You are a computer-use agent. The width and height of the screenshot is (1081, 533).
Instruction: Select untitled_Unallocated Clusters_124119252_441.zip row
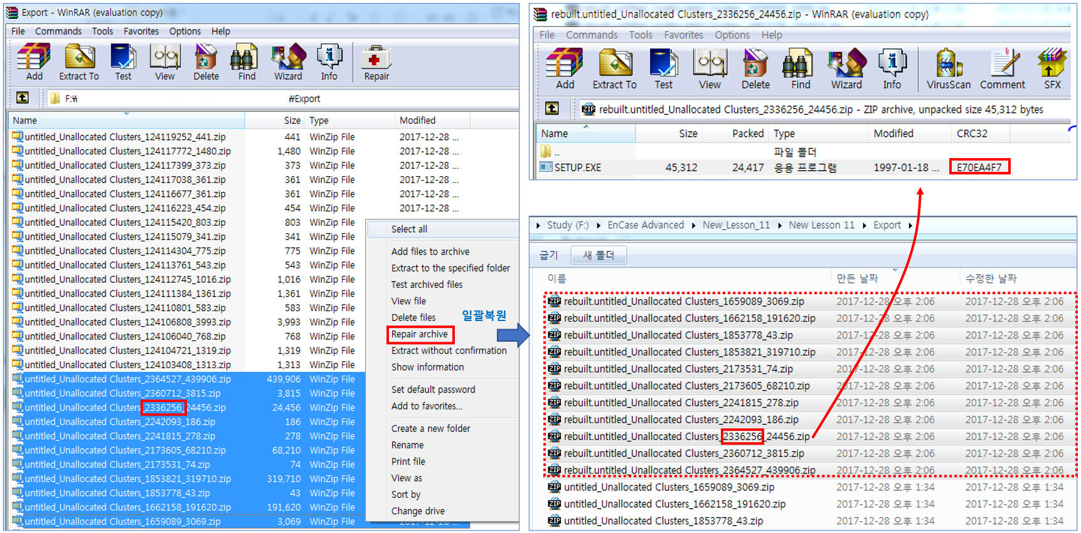click(x=239, y=137)
